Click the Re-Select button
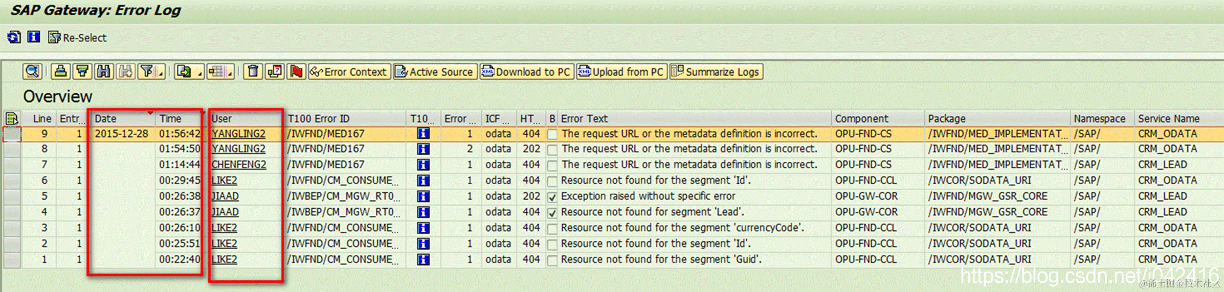The image size is (1224, 292). pyautogui.click(x=77, y=38)
